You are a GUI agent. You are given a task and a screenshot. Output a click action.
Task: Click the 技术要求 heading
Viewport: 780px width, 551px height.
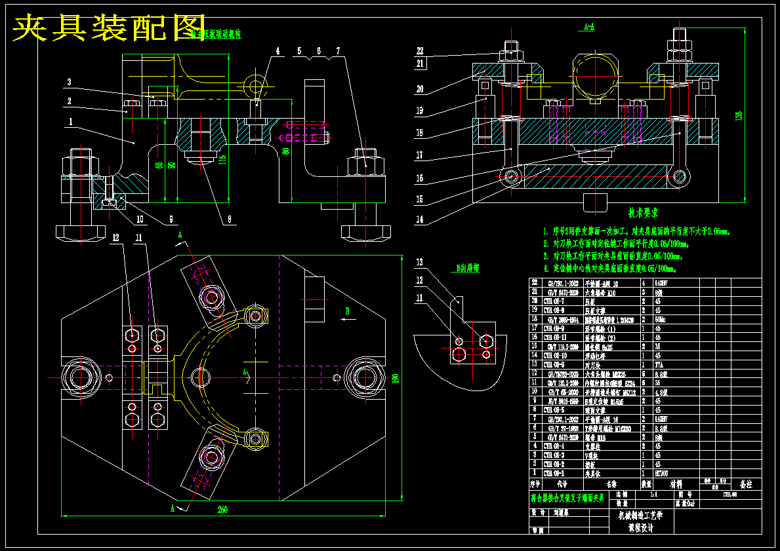[643, 213]
